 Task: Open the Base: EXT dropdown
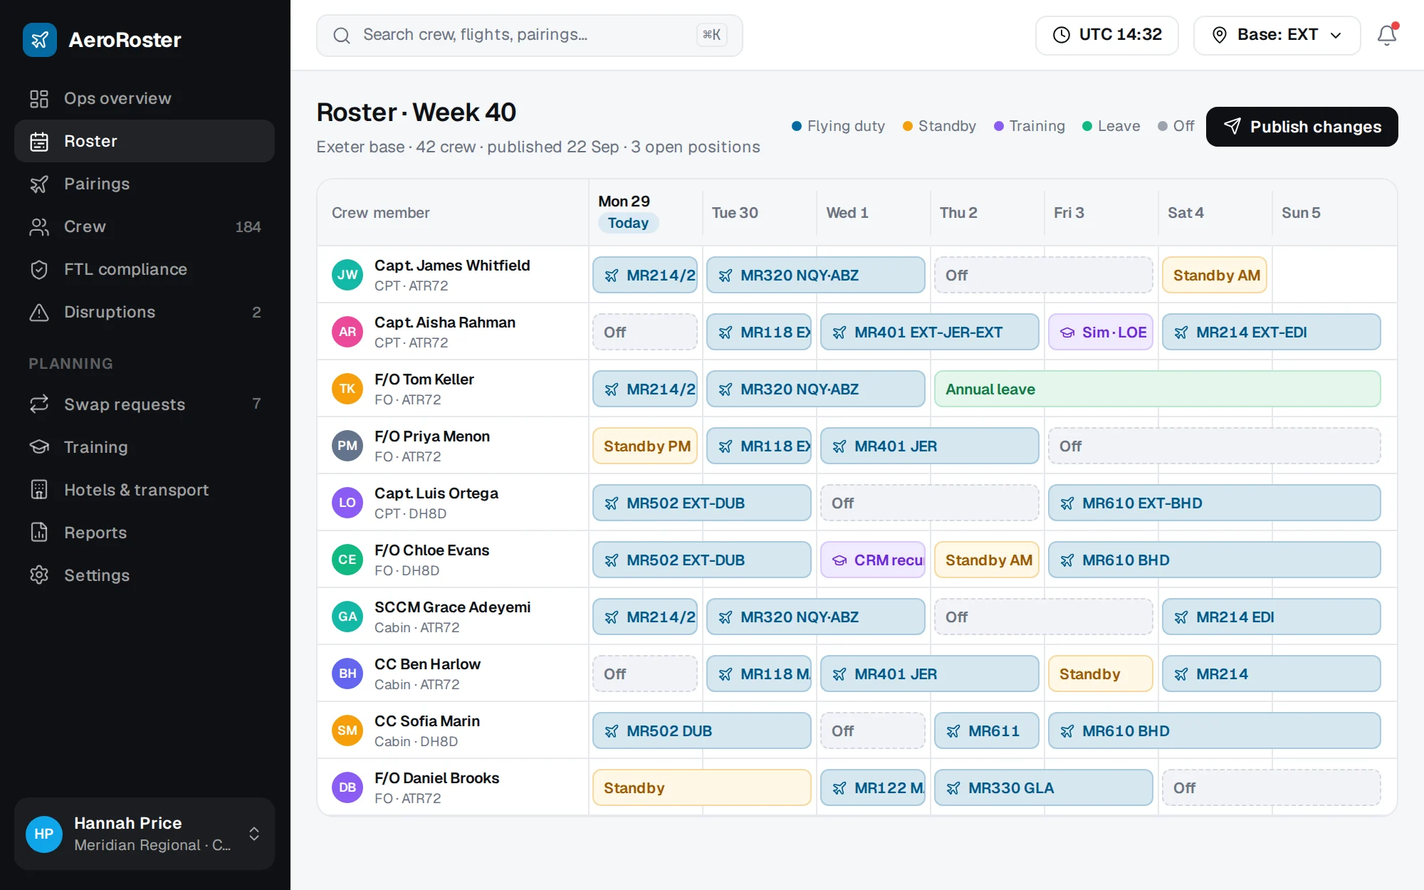click(x=1277, y=35)
